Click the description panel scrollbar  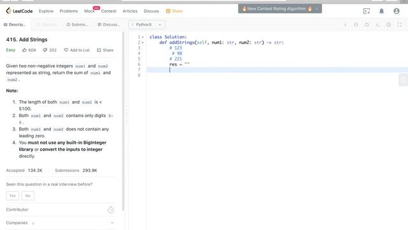pos(123,121)
